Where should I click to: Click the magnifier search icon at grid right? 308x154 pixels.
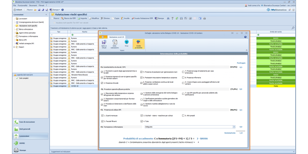point(293,28)
